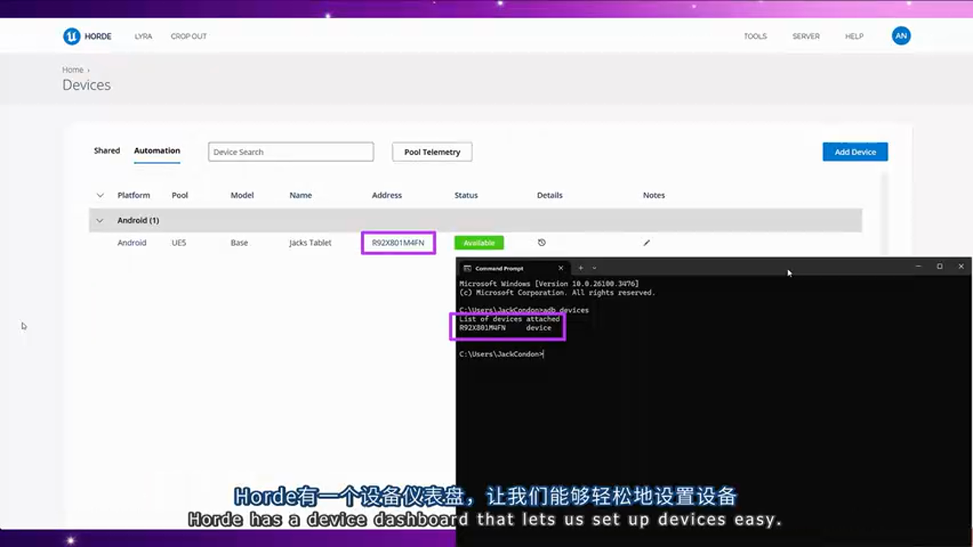Open the HELP menu
The height and width of the screenshot is (547, 973).
(x=854, y=36)
